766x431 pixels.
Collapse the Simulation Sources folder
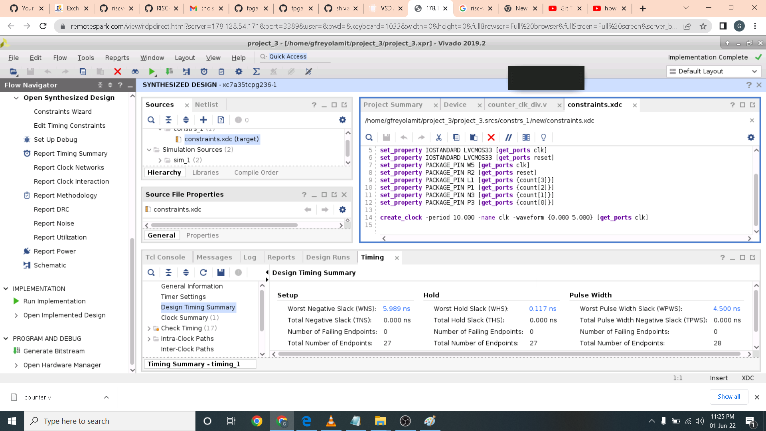pos(149,150)
